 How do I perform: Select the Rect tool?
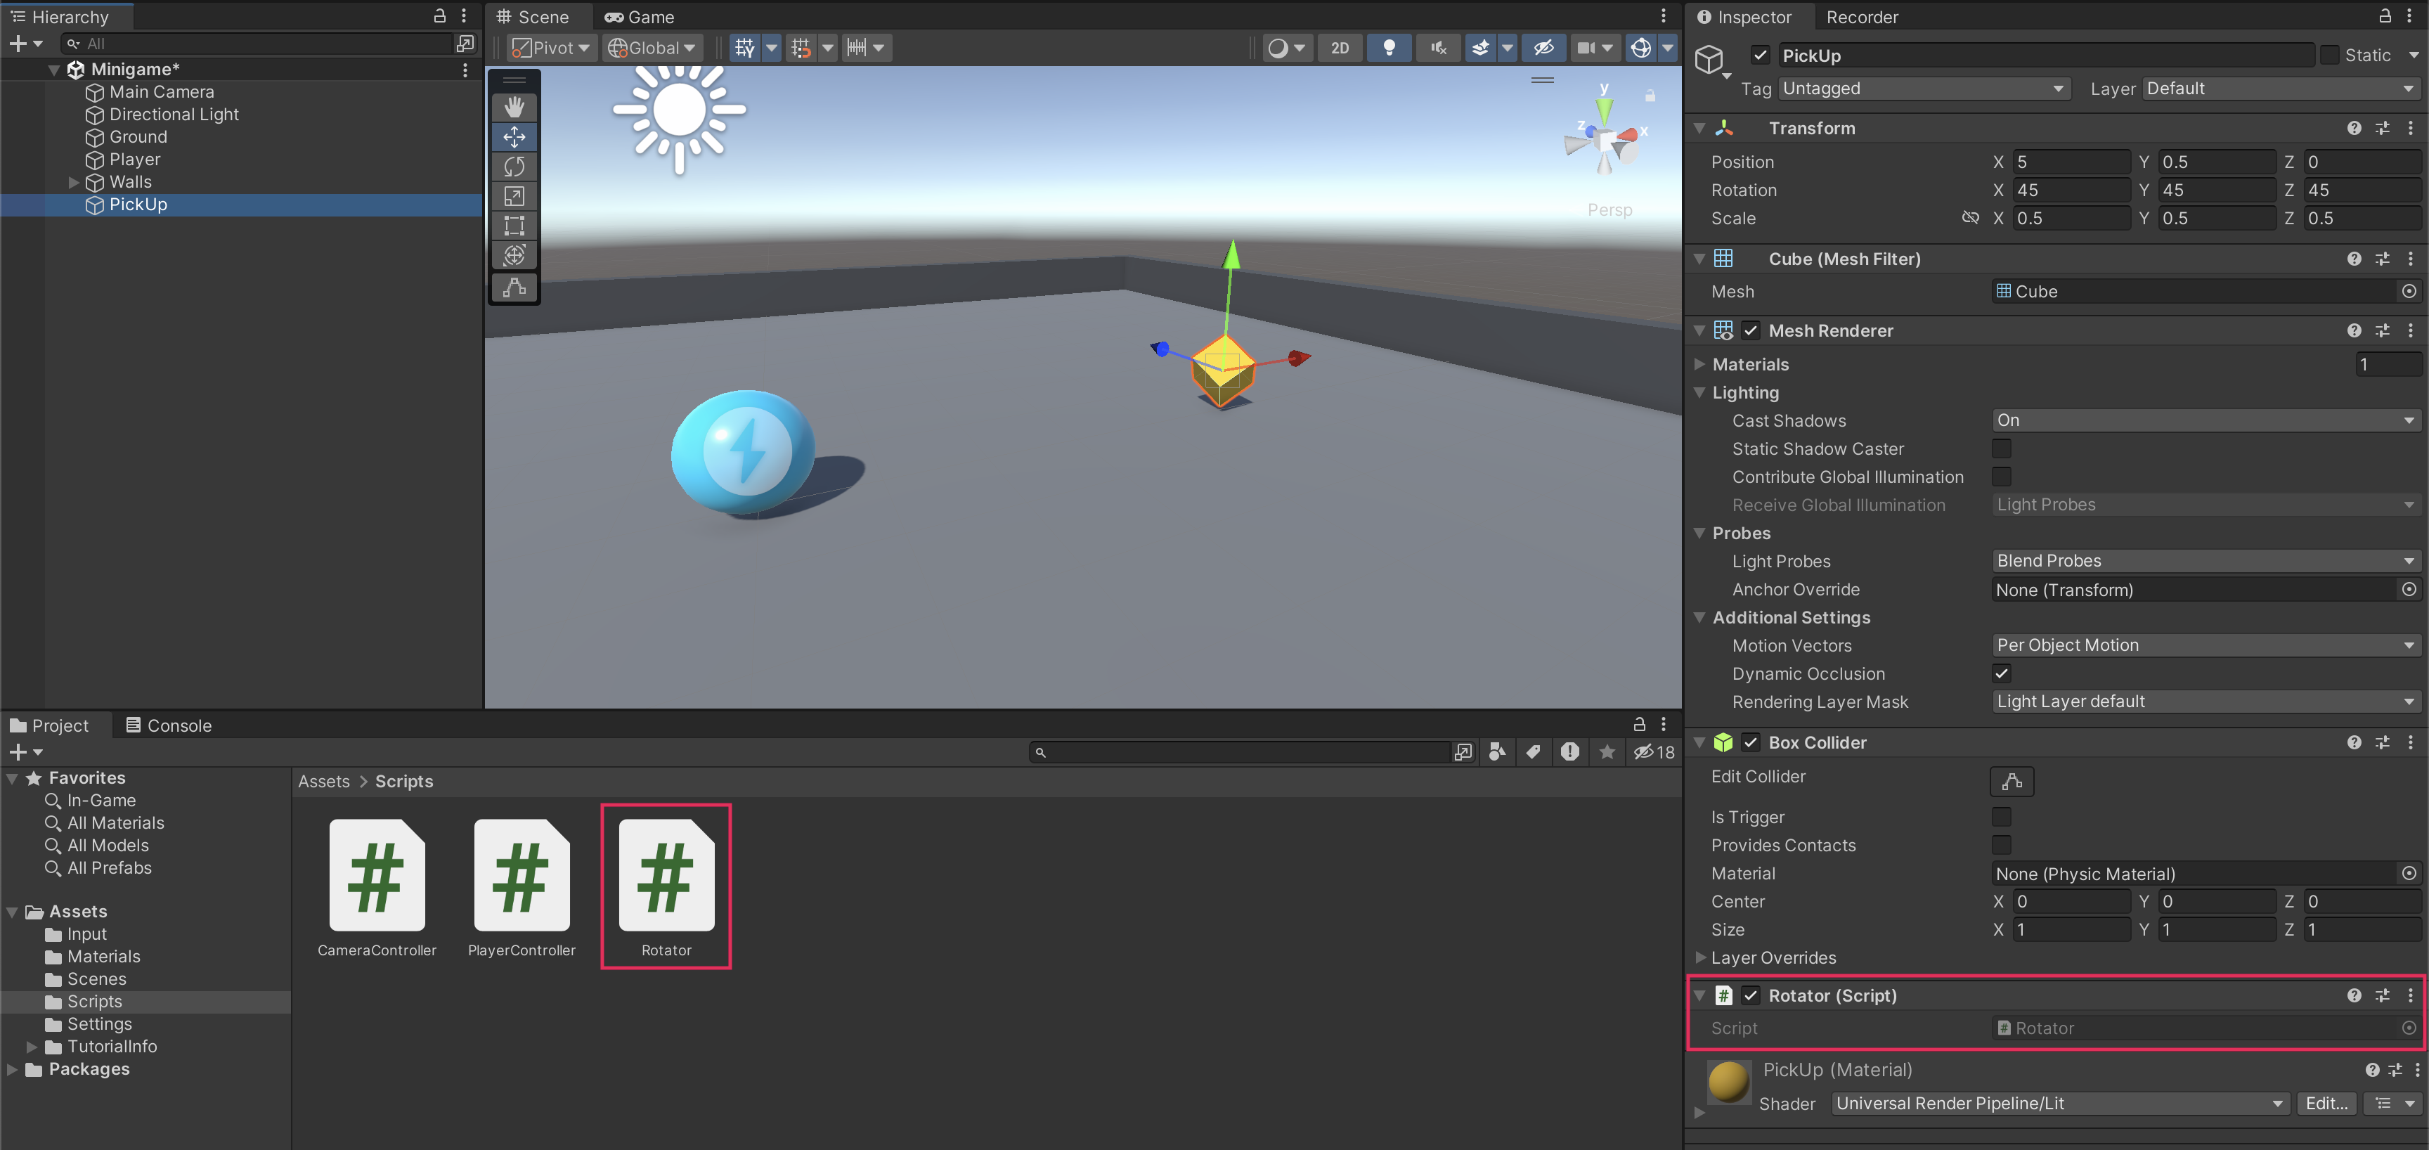pyautogui.click(x=514, y=226)
